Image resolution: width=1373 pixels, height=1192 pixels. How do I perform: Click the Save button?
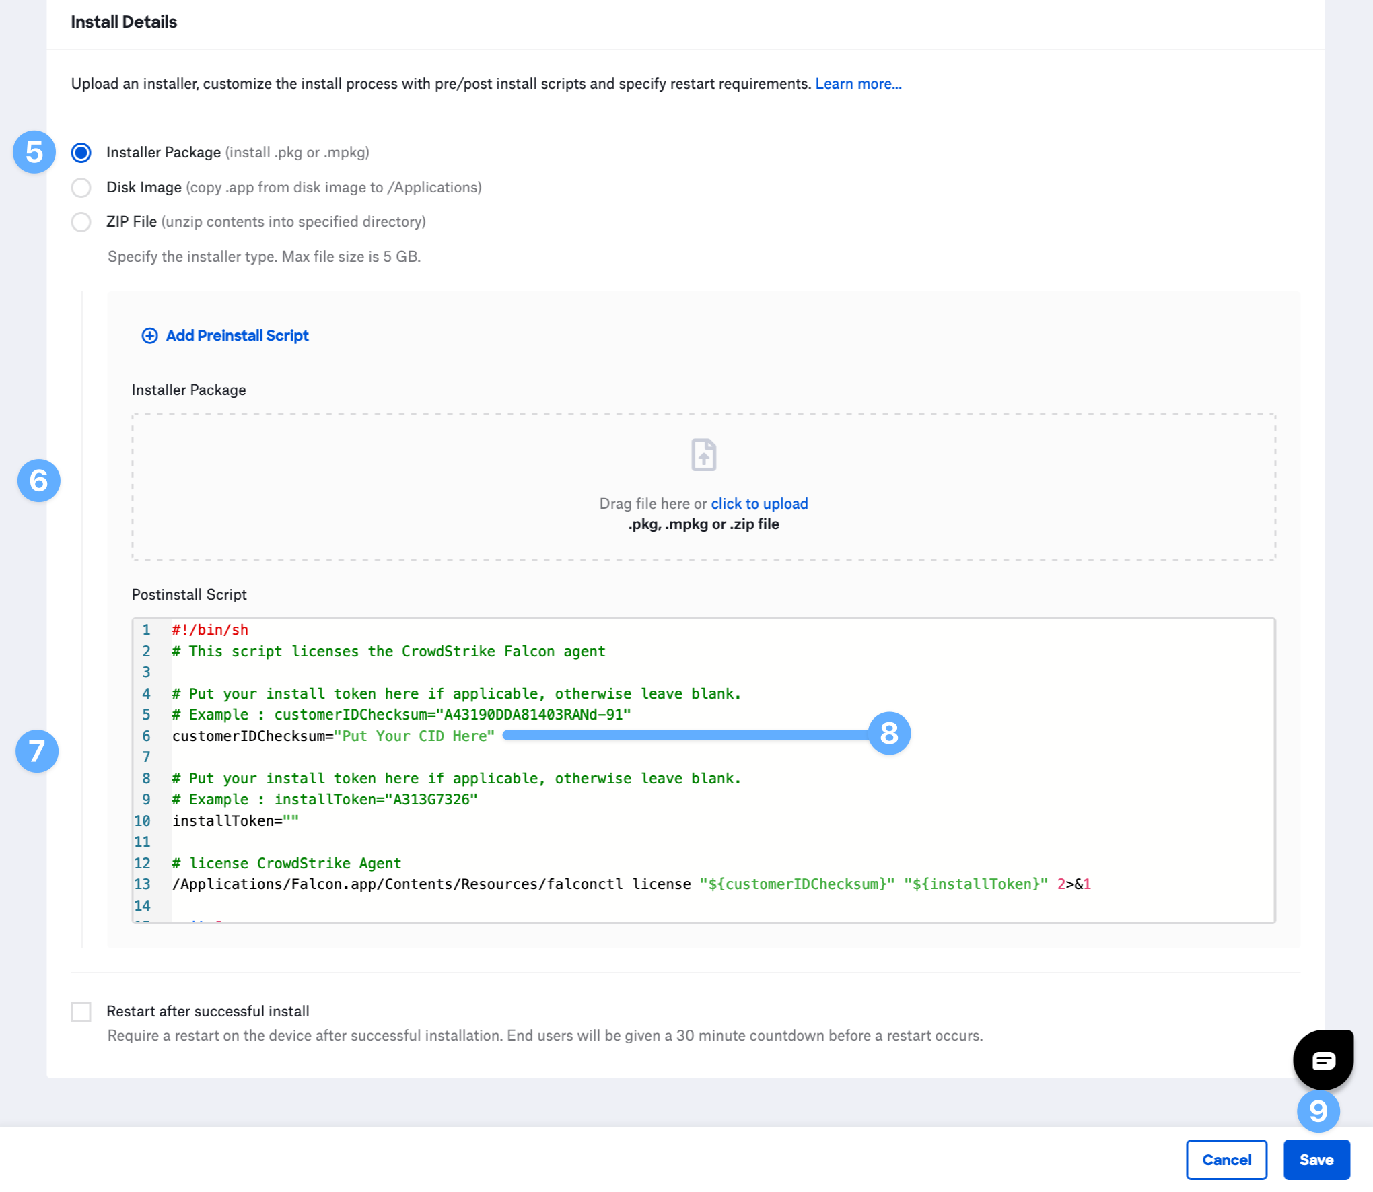(x=1316, y=1160)
